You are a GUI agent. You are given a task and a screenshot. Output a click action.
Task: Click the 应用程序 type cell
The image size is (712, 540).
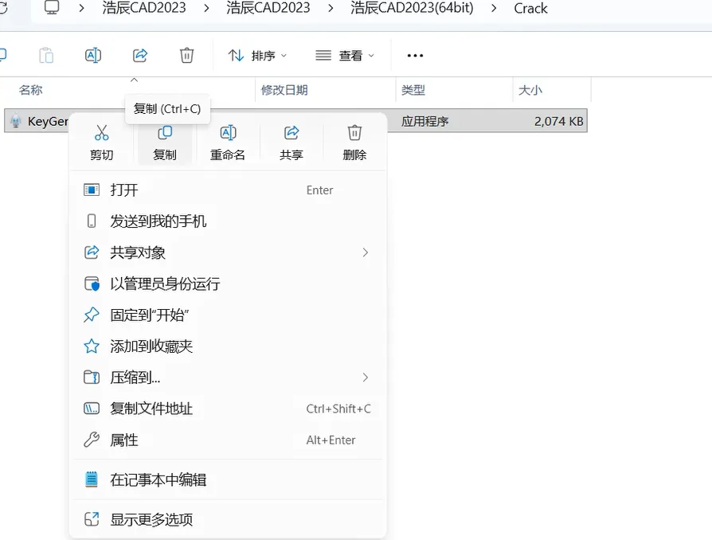(x=425, y=121)
